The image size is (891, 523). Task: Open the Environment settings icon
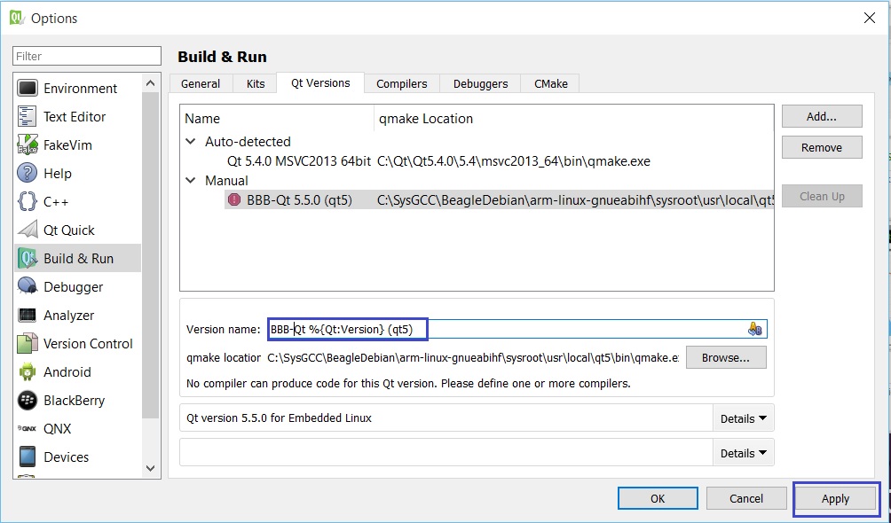(28, 88)
